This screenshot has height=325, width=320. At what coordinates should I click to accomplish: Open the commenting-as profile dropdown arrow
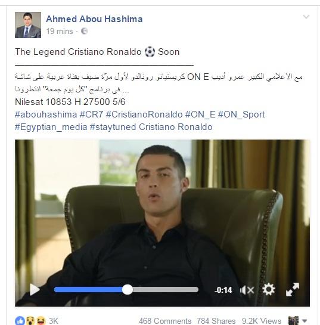305,321
